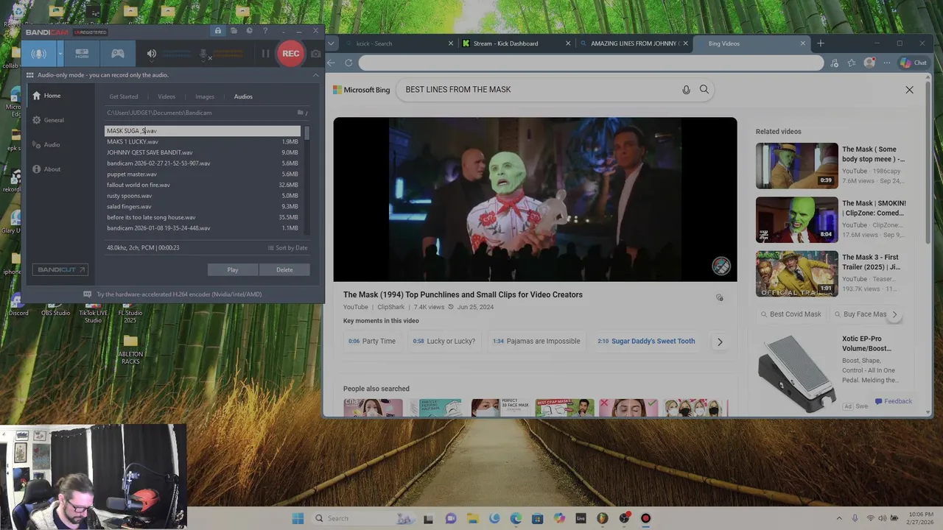Click the browser address bar

591,63
